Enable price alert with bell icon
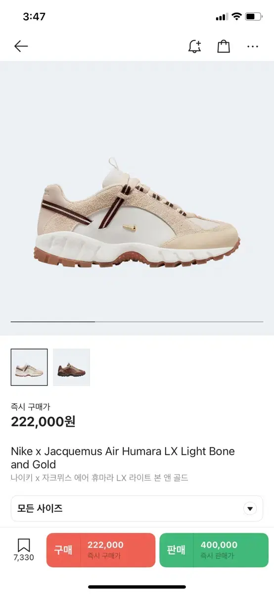Image resolution: width=274 pixels, height=594 pixels. pyautogui.click(x=195, y=46)
